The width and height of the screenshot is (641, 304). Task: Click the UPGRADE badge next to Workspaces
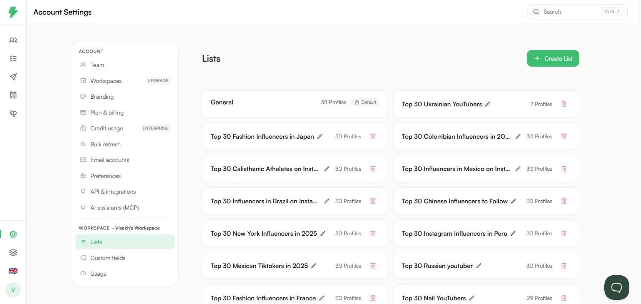point(158,81)
